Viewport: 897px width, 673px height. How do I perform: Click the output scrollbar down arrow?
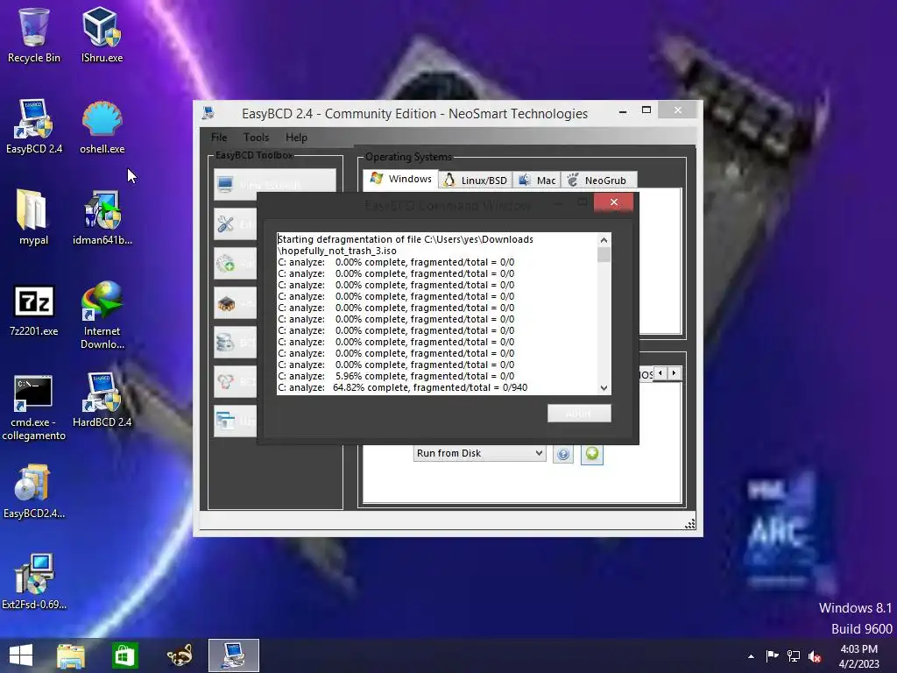pos(604,388)
